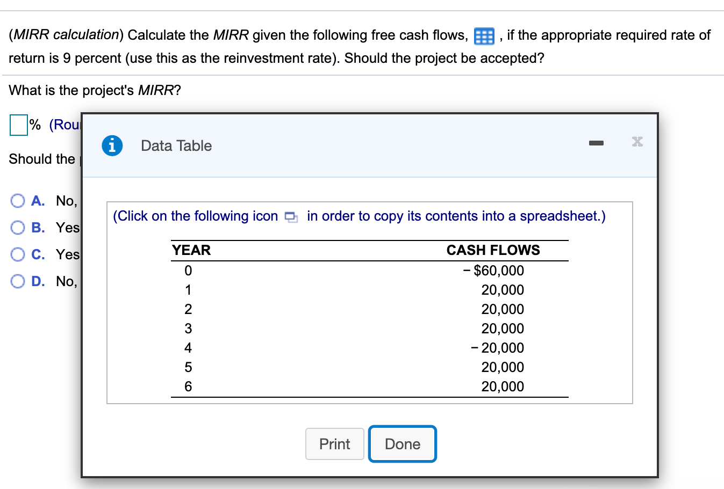
Task: Click the Print button
Action: click(334, 444)
